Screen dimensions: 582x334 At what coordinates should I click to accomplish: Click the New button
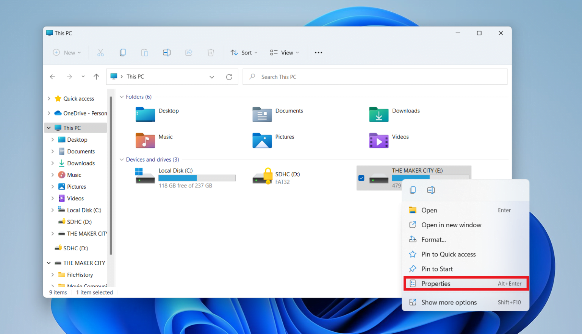67,52
